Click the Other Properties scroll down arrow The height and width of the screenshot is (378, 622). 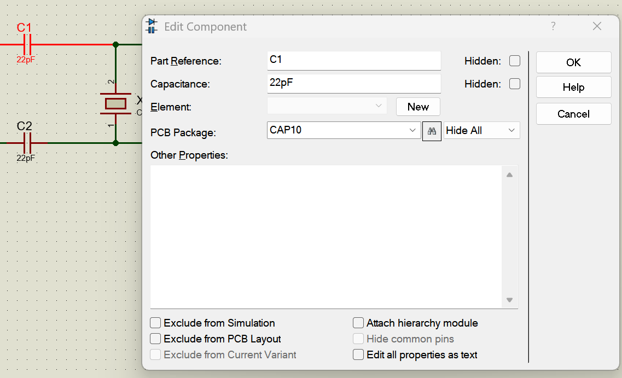click(x=509, y=300)
